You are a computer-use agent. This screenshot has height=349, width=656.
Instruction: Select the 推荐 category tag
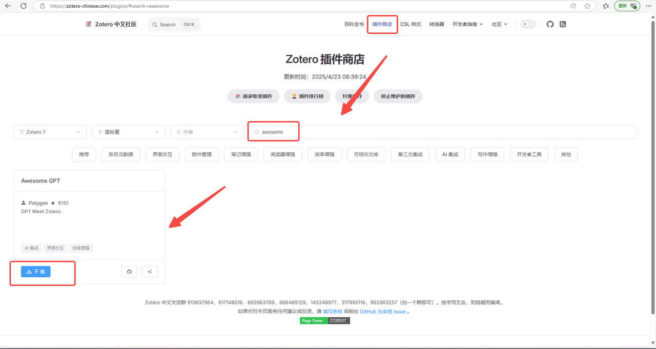click(84, 154)
